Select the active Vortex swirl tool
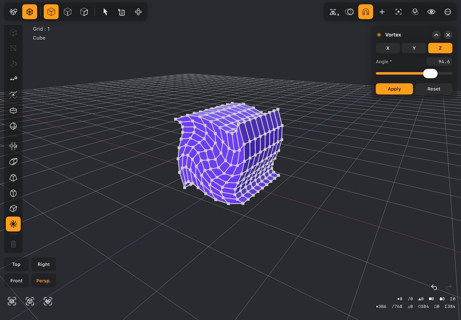This screenshot has height=320, width=461. click(13, 224)
